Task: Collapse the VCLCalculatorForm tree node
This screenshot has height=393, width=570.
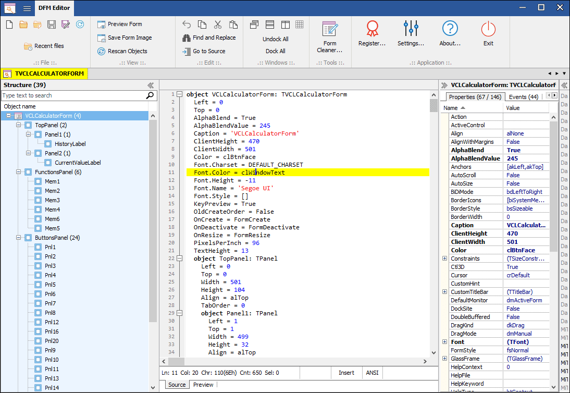Action: (x=9, y=116)
